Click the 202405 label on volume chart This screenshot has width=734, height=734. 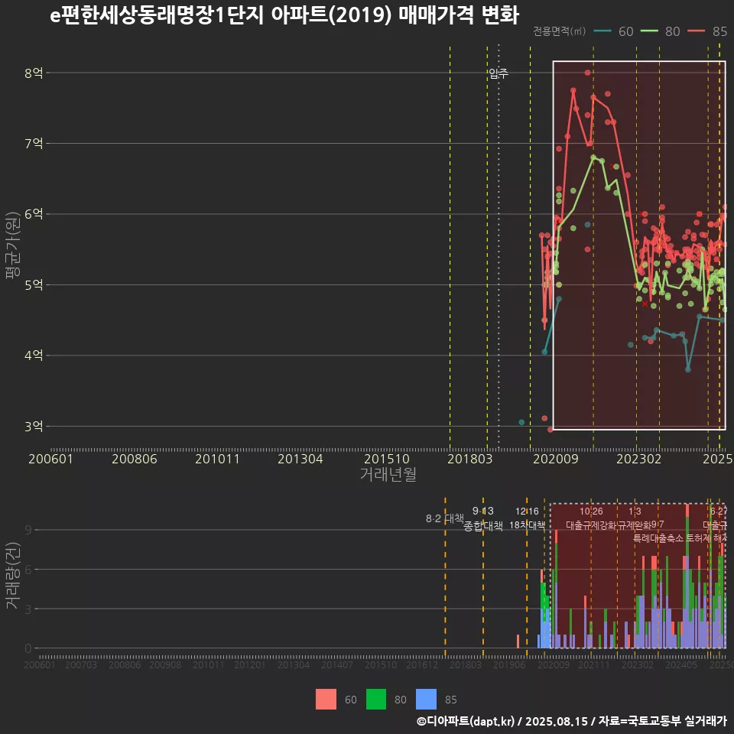pyautogui.click(x=681, y=664)
